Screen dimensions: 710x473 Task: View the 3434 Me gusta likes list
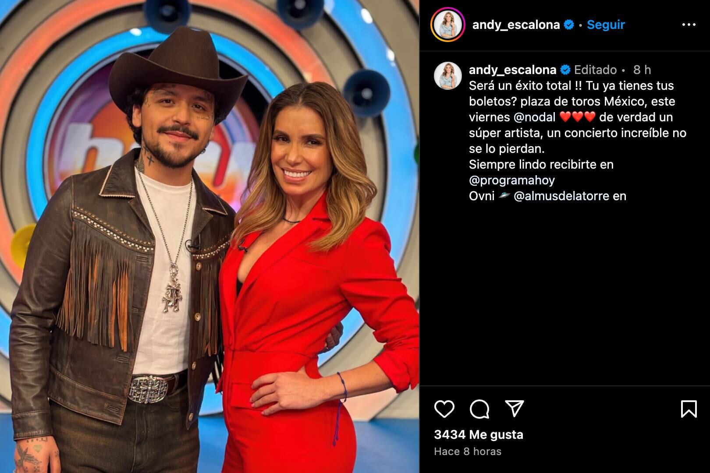coord(479,434)
